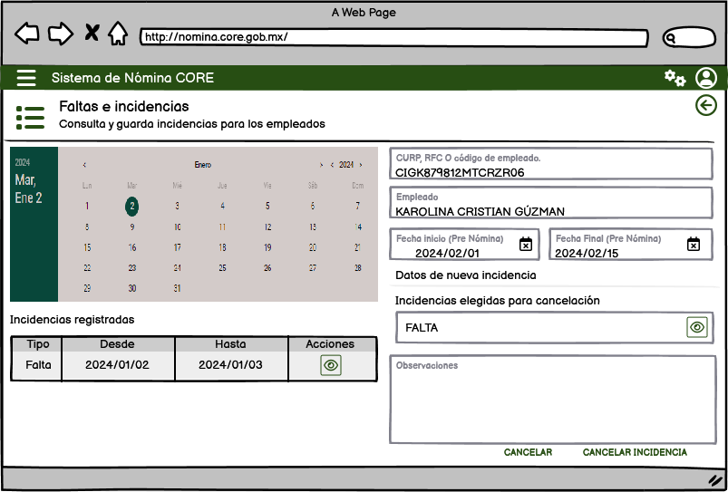Click the settings gears icon
The image size is (728, 492).
coord(675,78)
